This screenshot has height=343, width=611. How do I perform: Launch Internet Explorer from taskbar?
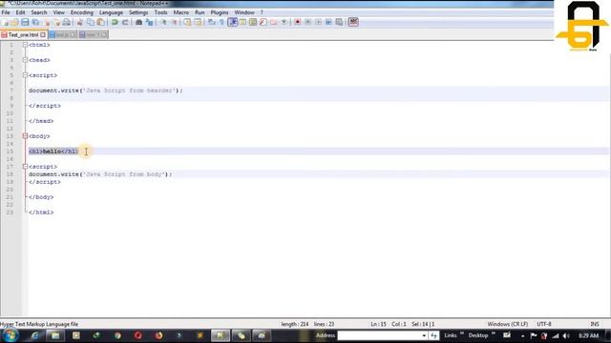[34, 335]
